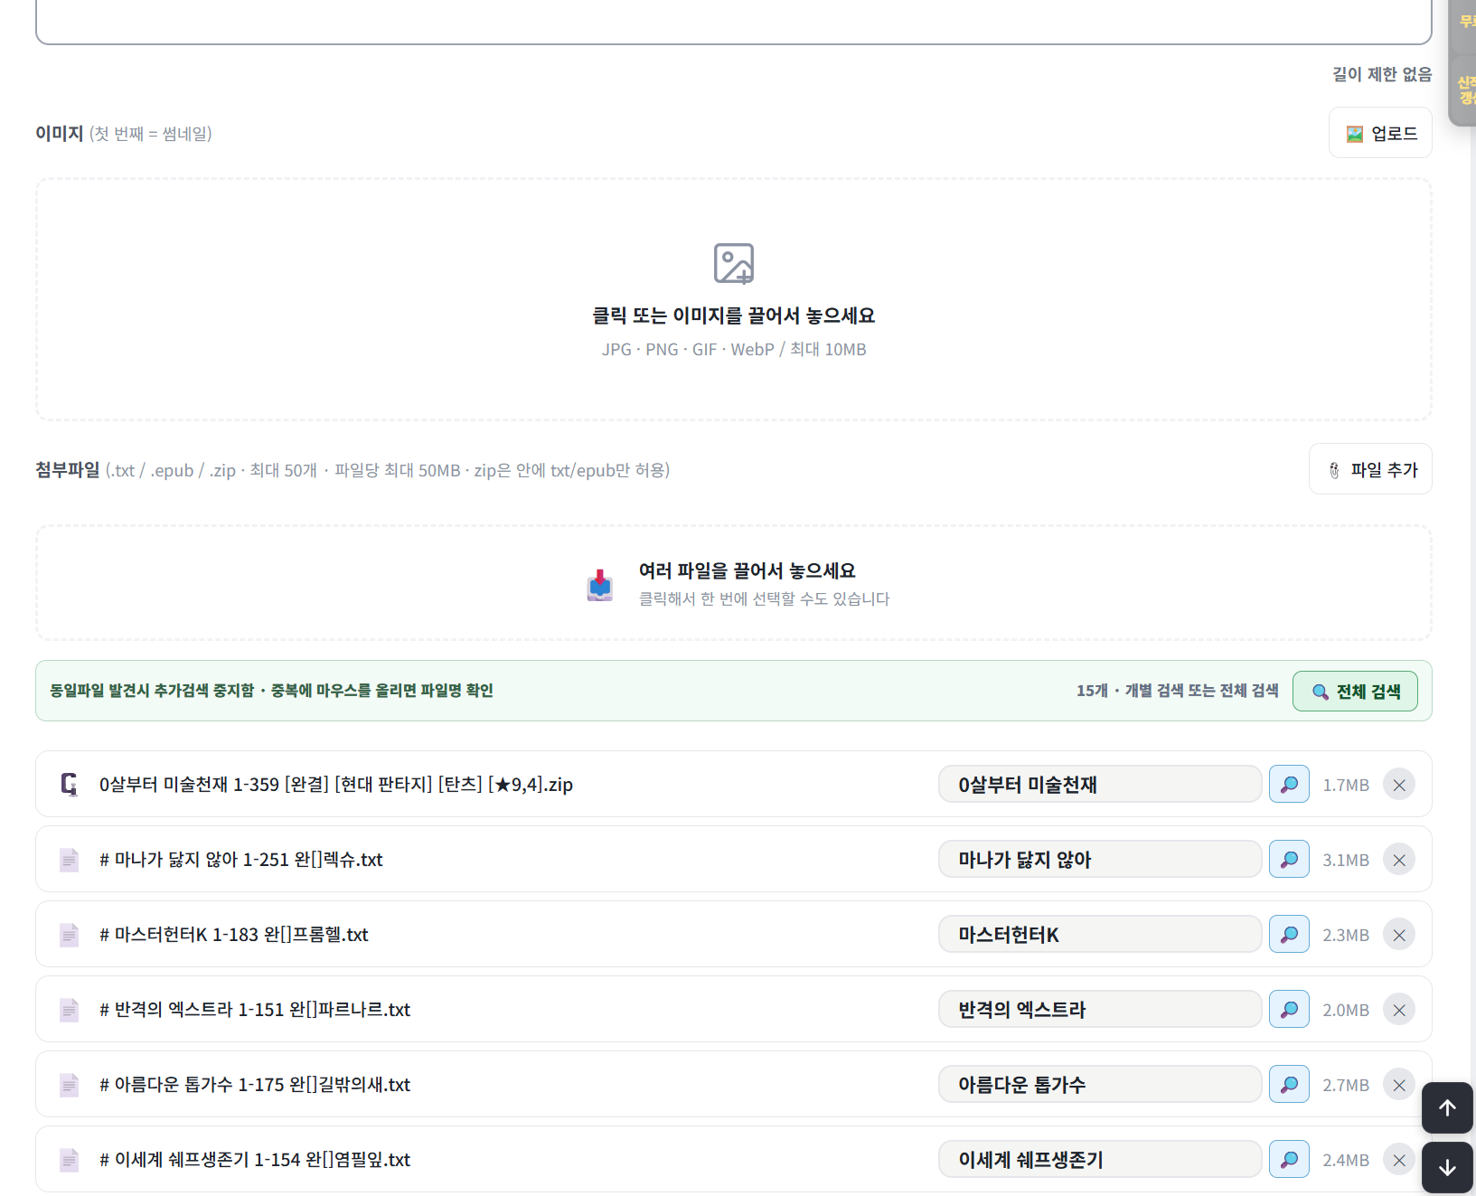
Task: Click file name 0살부터 미술천재 1-359 zip
Action: (x=336, y=785)
